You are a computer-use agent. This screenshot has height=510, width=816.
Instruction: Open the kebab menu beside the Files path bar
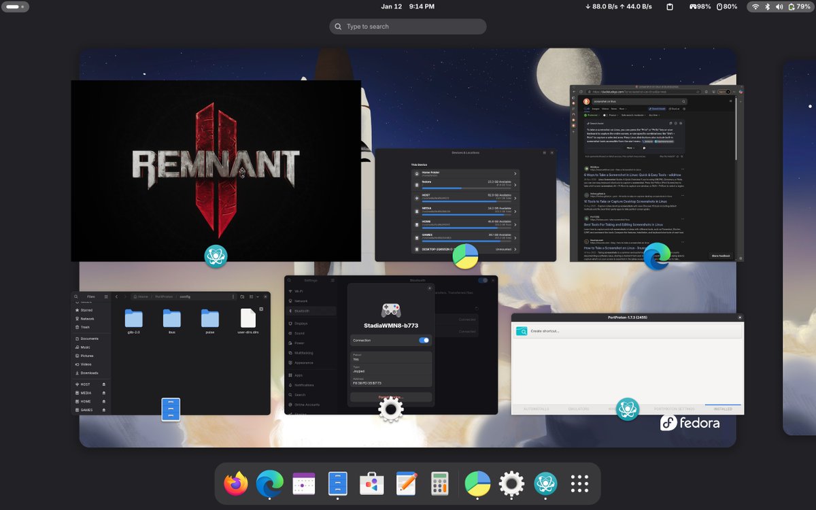(x=233, y=296)
